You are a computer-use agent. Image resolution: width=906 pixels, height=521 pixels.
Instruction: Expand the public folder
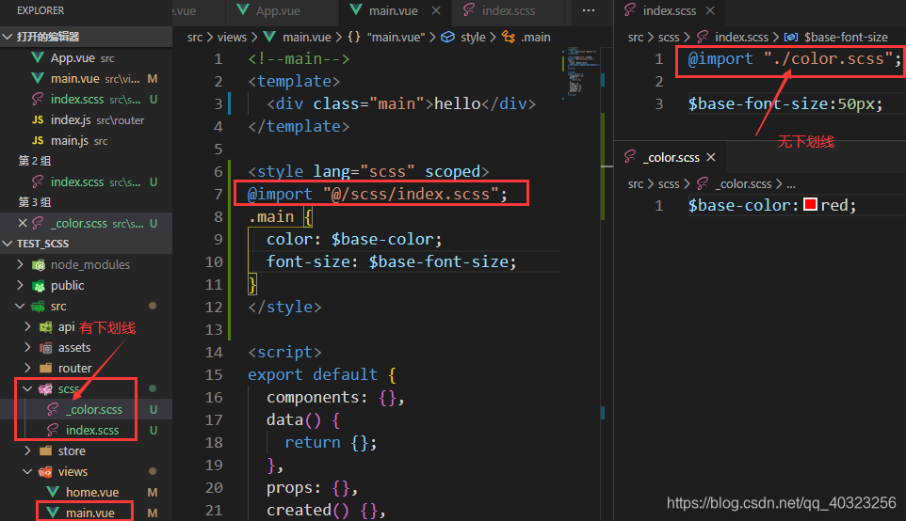tap(20, 285)
